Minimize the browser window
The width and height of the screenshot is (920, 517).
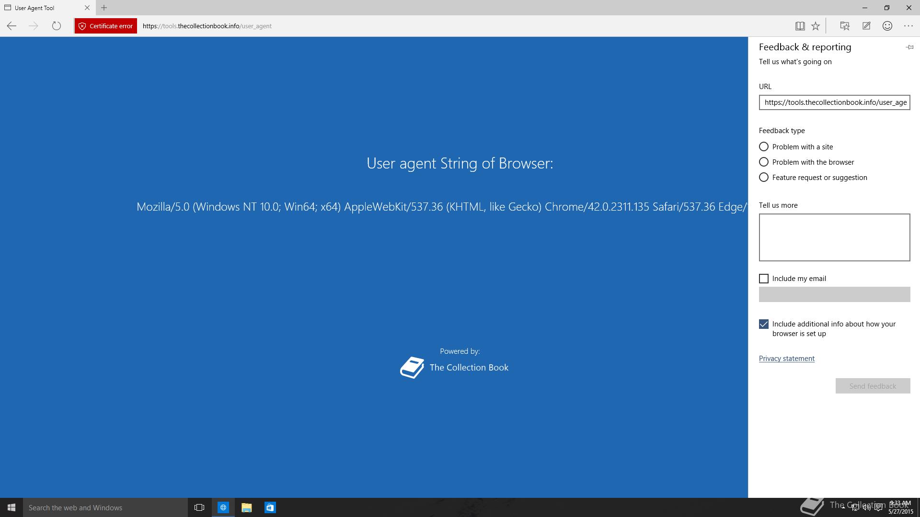(x=865, y=8)
